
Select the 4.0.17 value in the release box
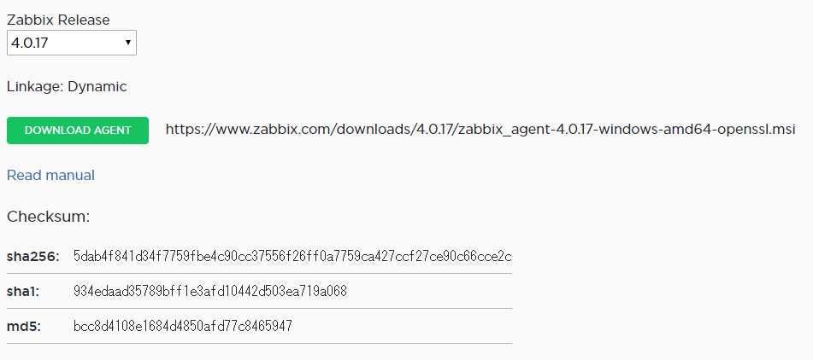tap(30, 43)
